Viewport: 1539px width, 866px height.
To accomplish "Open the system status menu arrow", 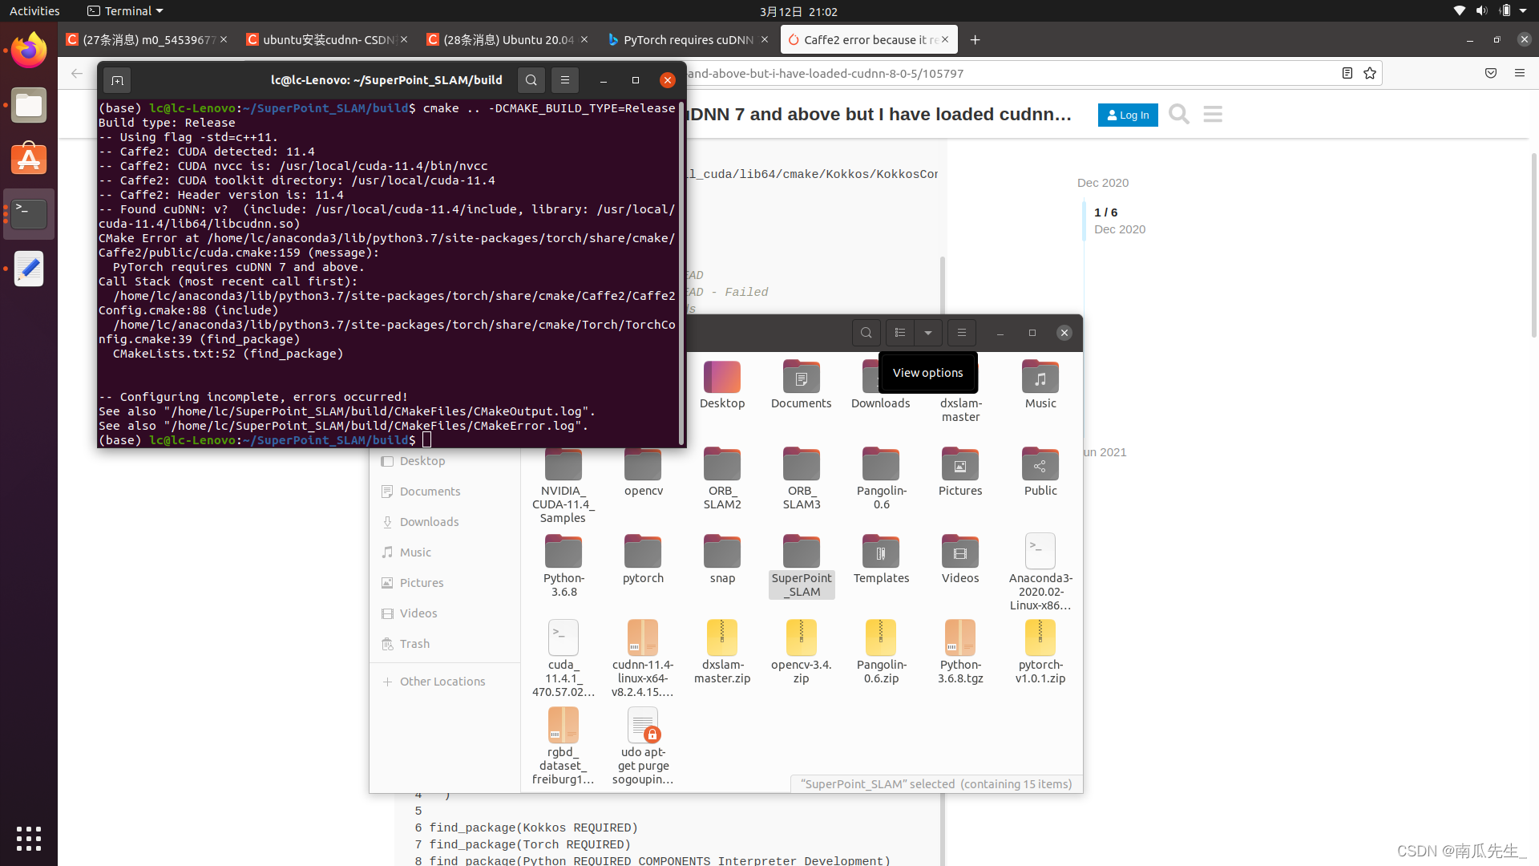I will pyautogui.click(x=1523, y=11).
